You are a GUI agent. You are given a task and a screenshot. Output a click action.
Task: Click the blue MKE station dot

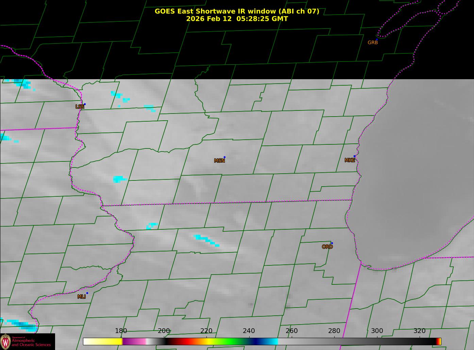354,156
